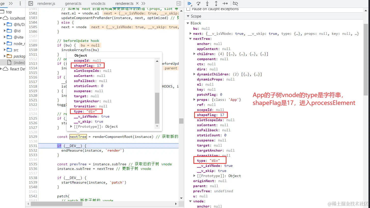Expand the next object in Scope
The image size is (370, 208).
(x=191, y=34)
